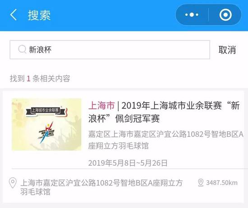The image size is (248, 208).
Task: Tap the 佩剑冠军赛 second title line
Action: tap(137, 118)
